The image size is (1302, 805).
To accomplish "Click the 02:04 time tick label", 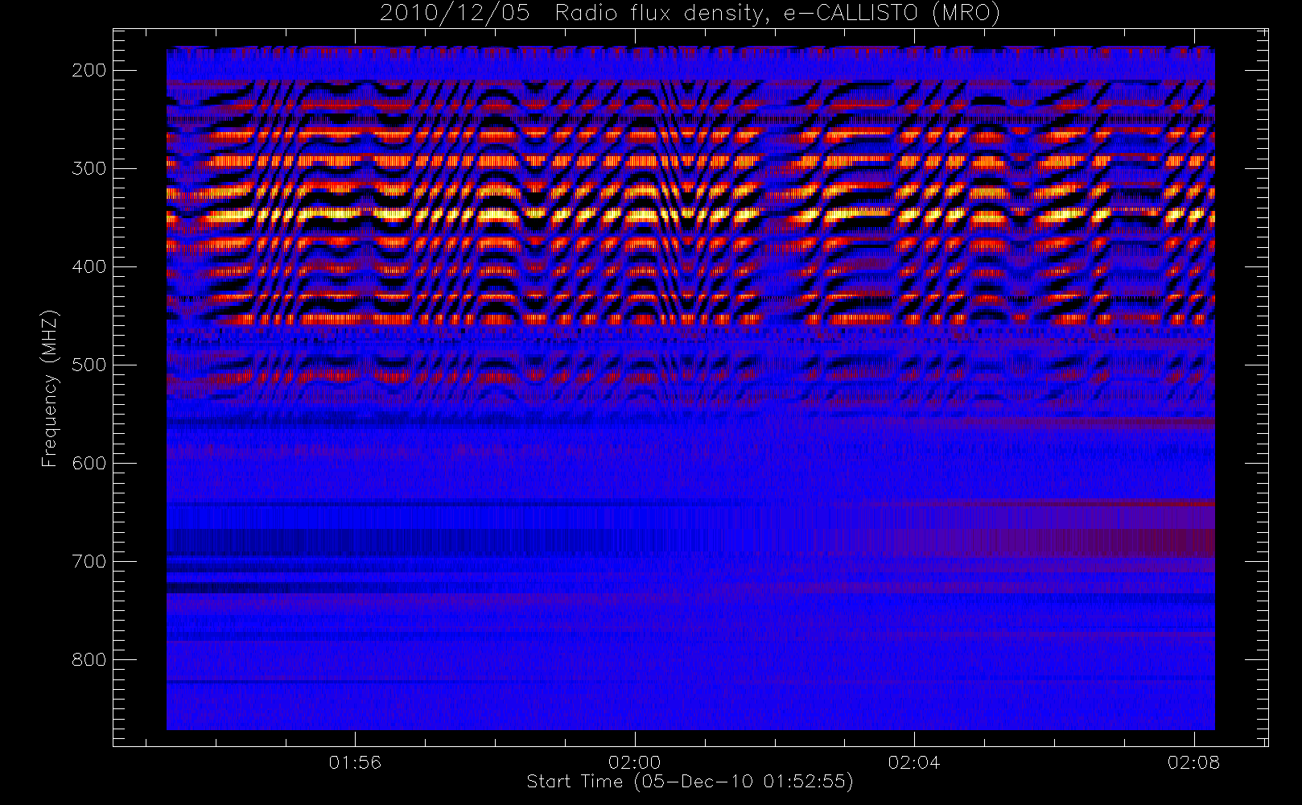I will tap(914, 762).
